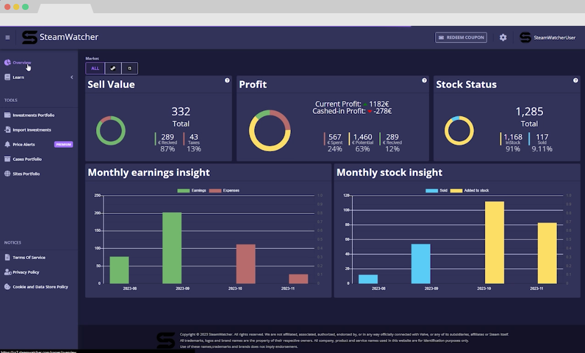Image resolution: width=585 pixels, height=353 pixels.
Task: Open the Stock Status help question mark
Action: (576, 80)
